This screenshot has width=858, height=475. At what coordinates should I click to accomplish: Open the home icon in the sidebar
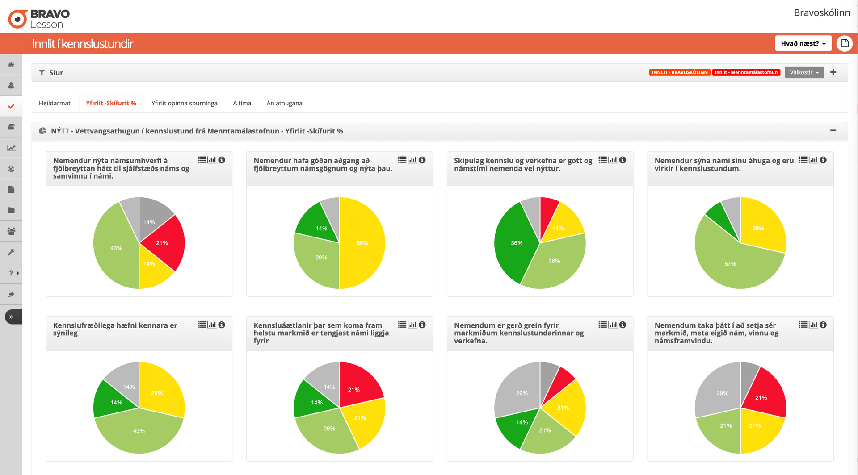[11, 65]
